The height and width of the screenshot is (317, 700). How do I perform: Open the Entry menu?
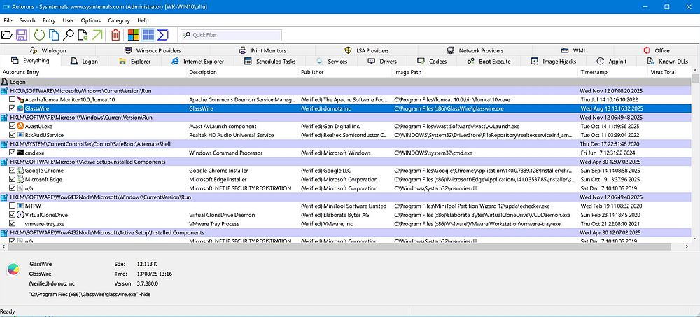click(49, 20)
